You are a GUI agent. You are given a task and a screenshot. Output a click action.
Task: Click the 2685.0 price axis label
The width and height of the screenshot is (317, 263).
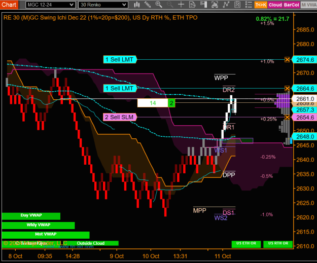coord(305,30)
